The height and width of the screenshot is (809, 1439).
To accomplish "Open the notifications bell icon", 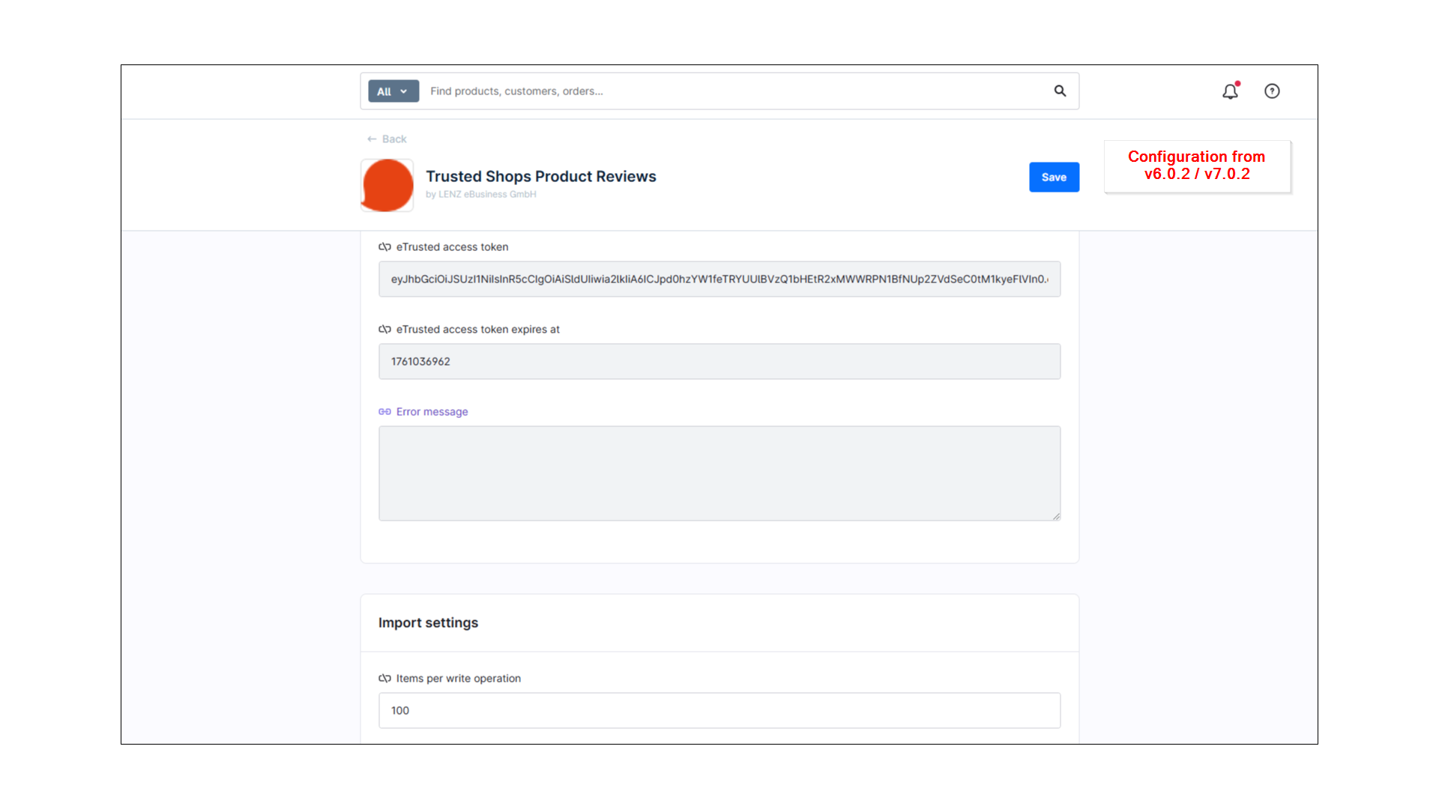I will [x=1230, y=91].
